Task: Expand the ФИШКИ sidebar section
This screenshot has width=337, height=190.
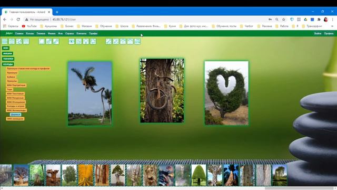Action: point(7,53)
